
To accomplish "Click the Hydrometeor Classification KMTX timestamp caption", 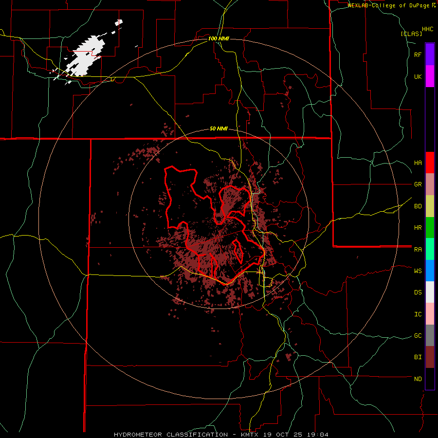I will [221, 435].
